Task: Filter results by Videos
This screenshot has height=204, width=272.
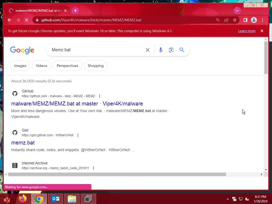Action: tap(41, 66)
